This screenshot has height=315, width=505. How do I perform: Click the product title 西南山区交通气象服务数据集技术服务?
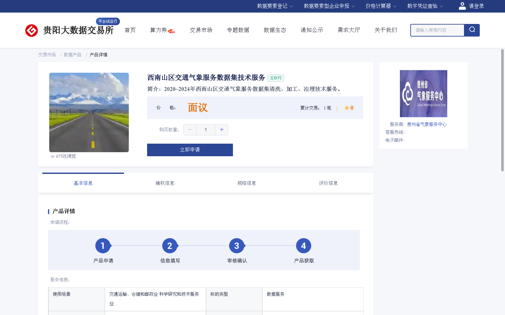[x=206, y=77]
